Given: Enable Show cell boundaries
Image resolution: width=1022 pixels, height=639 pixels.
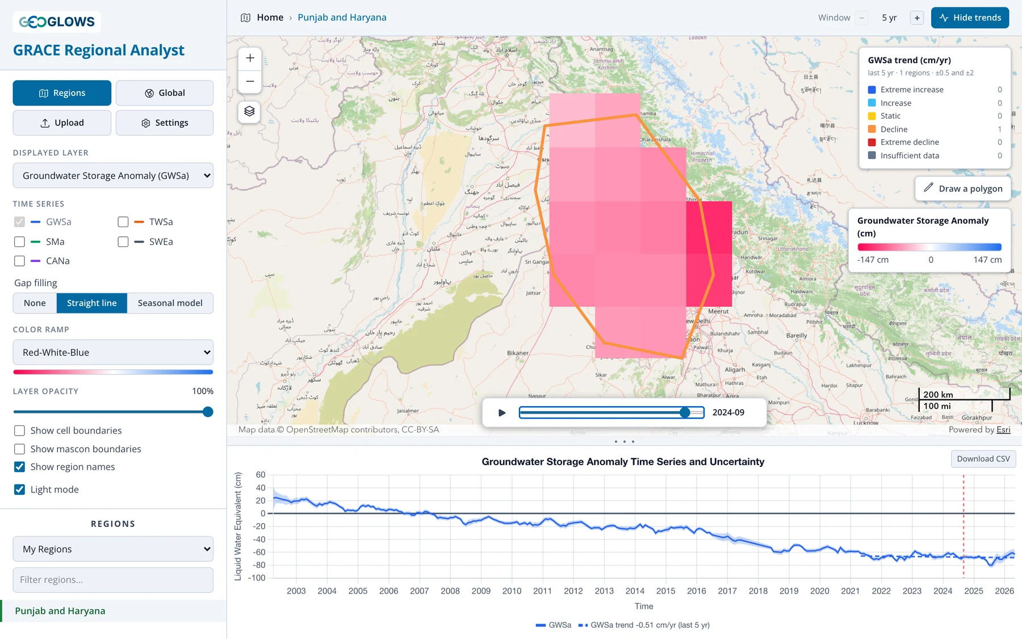Looking at the screenshot, I should (19, 431).
